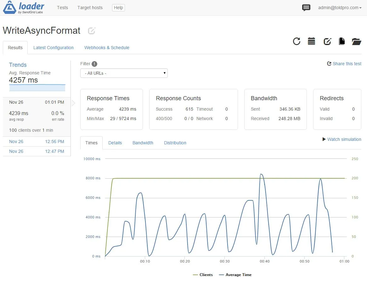Viewport: 367px width, 283px height.
Task: Toggle the Average Time legend series
Action: [x=235, y=274]
